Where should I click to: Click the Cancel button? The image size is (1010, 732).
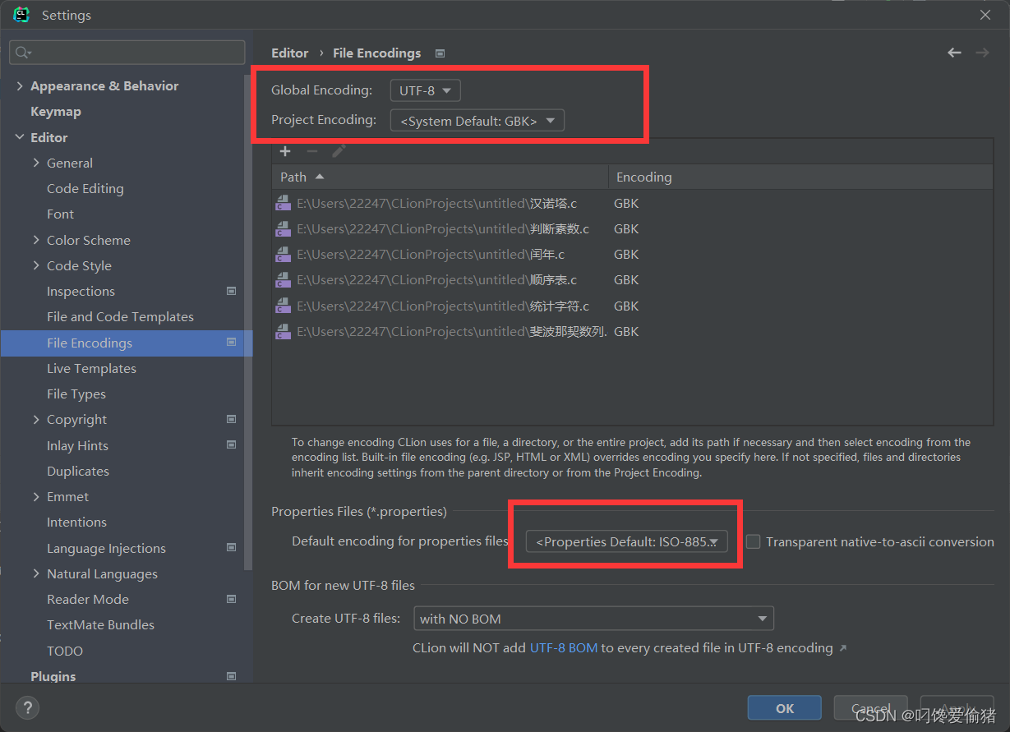coord(871,708)
